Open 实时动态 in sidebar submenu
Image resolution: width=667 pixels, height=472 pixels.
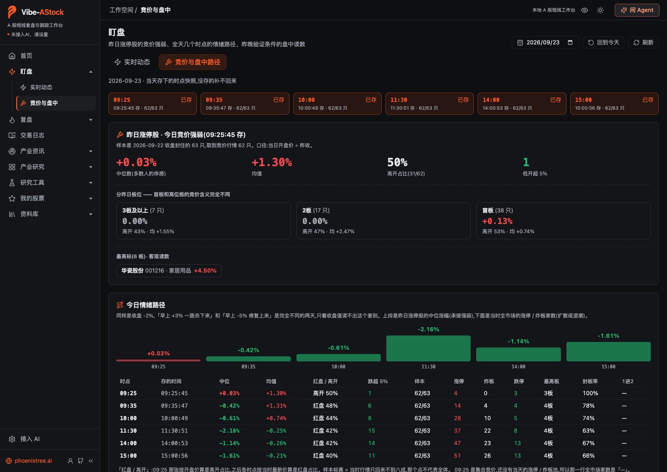(56, 87)
